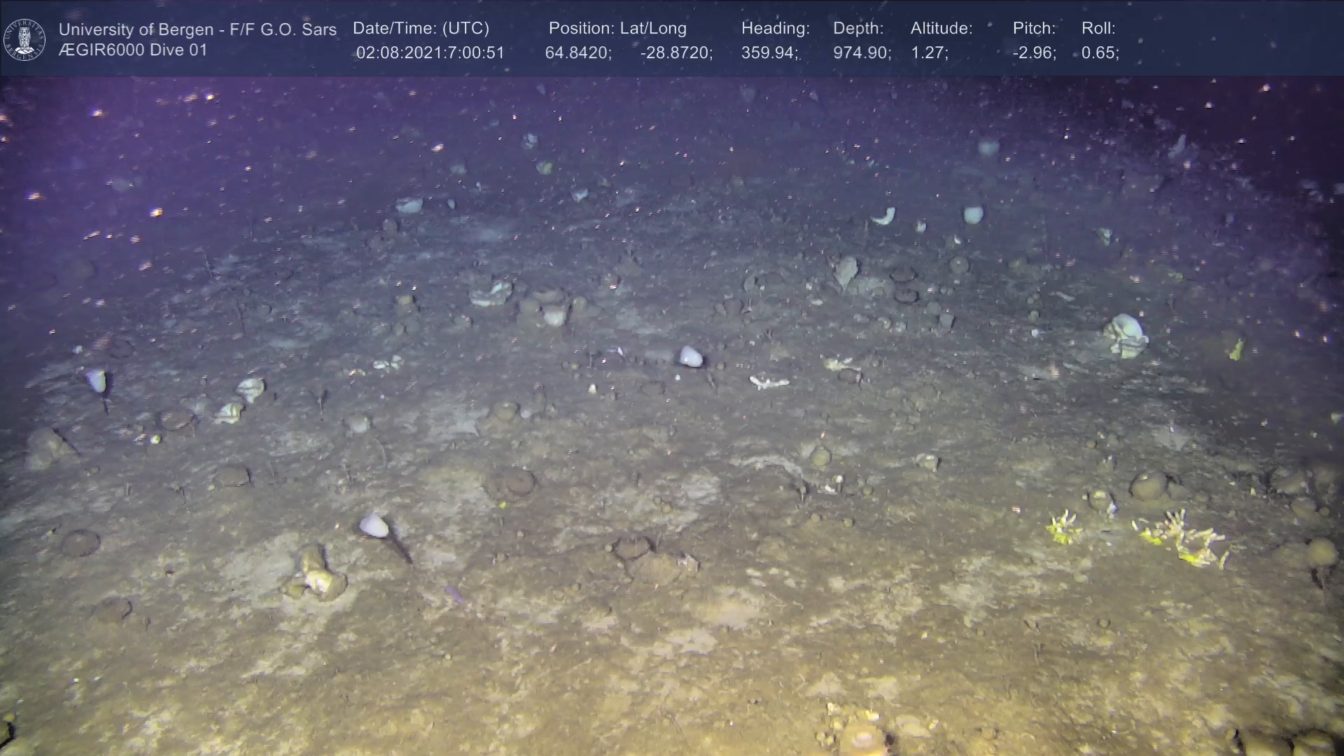
Task: Click the Heading label
Action: tap(775, 29)
